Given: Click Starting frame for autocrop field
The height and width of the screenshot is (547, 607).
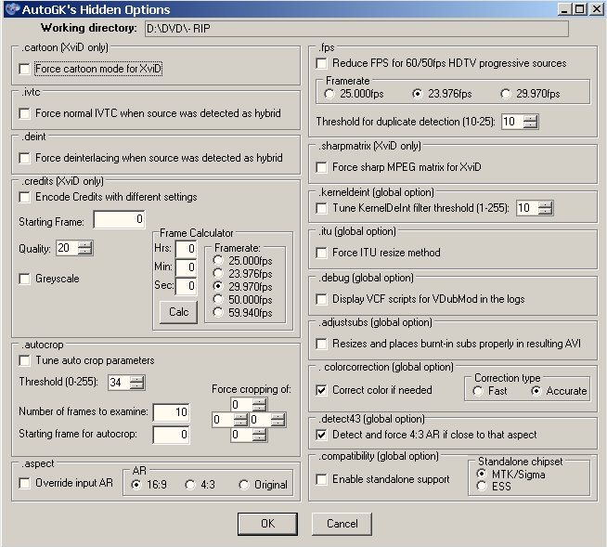Looking at the screenshot, I should pyautogui.click(x=172, y=435).
